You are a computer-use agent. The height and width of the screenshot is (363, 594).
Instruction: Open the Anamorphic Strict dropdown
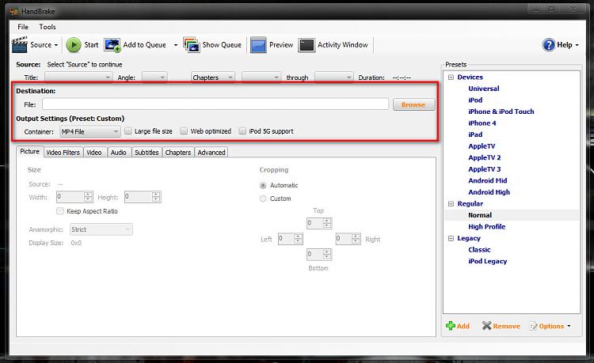point(101,229)
